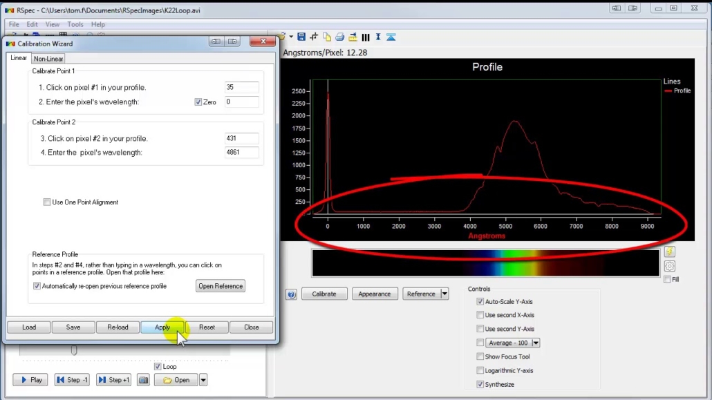Click the Load button
712x400 pixels.
(29, 327)
